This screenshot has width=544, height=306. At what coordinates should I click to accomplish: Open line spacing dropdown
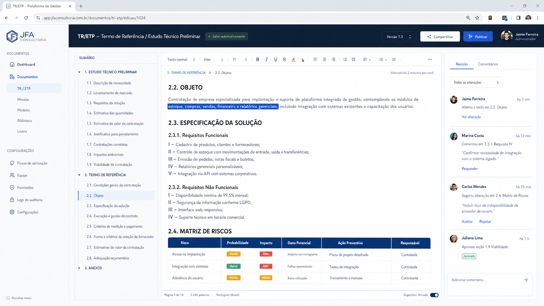pyautogui.click(x=367, y=60)
